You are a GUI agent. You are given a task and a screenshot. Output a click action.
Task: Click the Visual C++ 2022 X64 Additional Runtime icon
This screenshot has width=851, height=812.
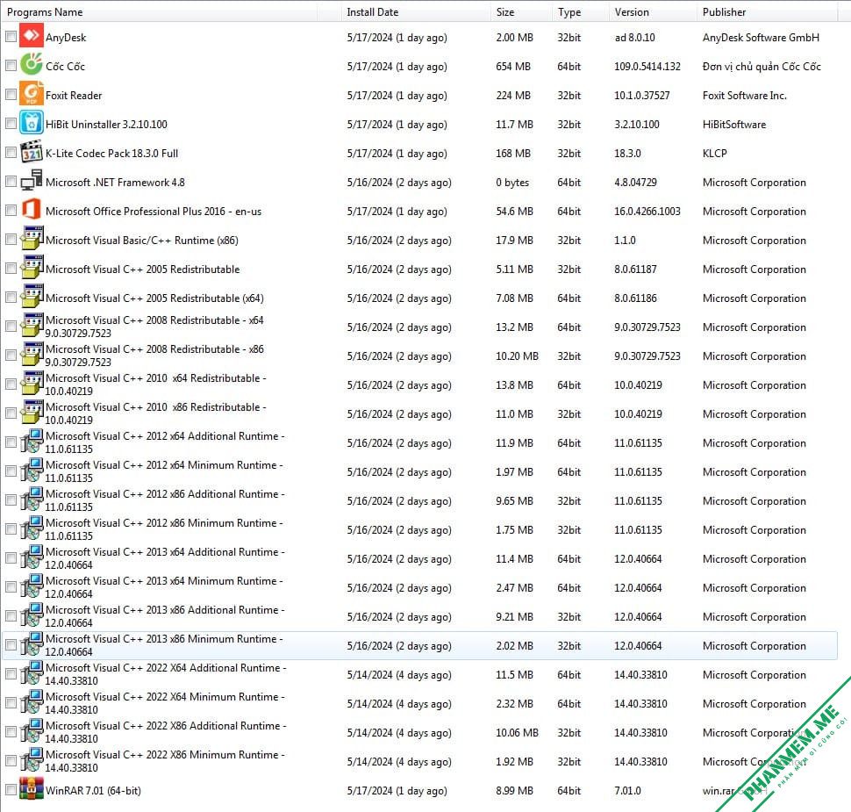[32, 673]
